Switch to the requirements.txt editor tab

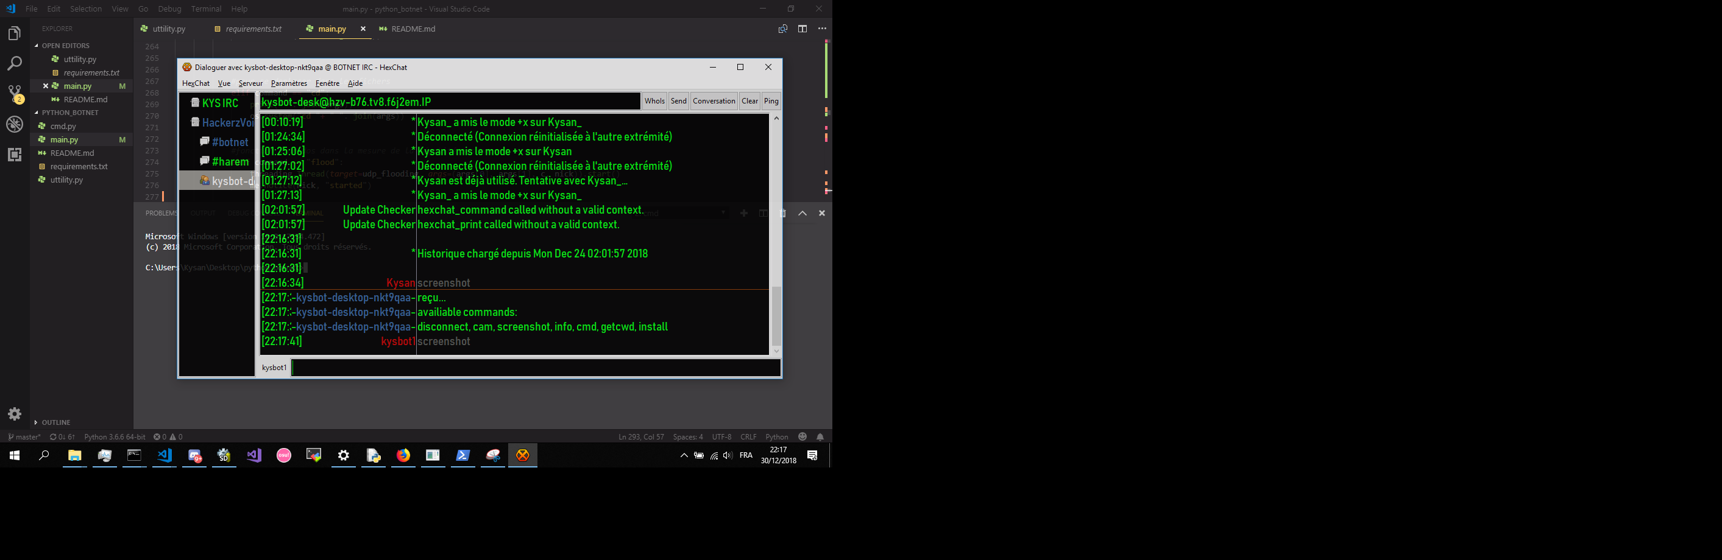point(253,29)
